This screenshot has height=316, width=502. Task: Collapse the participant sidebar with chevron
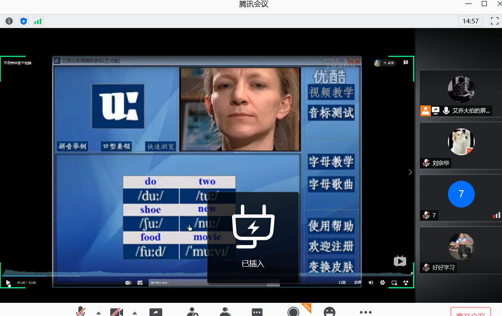(410, 172)
